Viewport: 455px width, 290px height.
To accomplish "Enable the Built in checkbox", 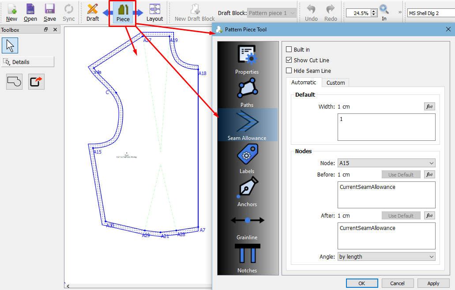I will pyautogui.click(x=289, y=50).
